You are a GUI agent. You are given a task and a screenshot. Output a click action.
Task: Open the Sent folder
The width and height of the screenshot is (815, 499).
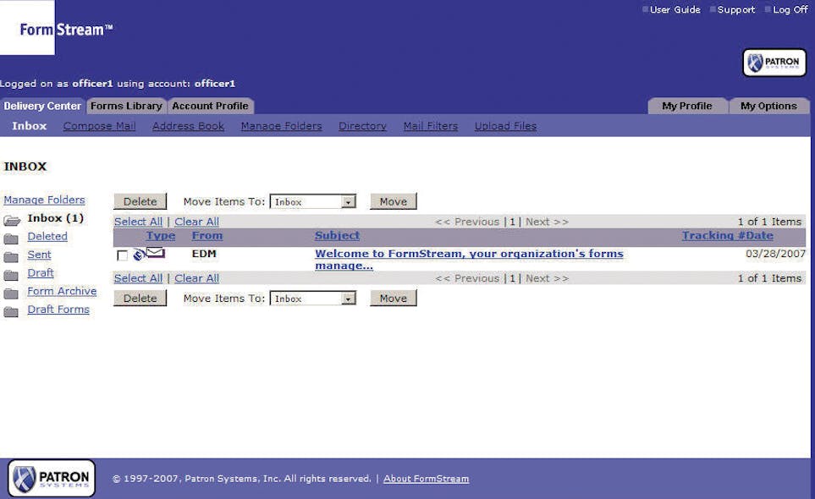click(x=39, y=255)
